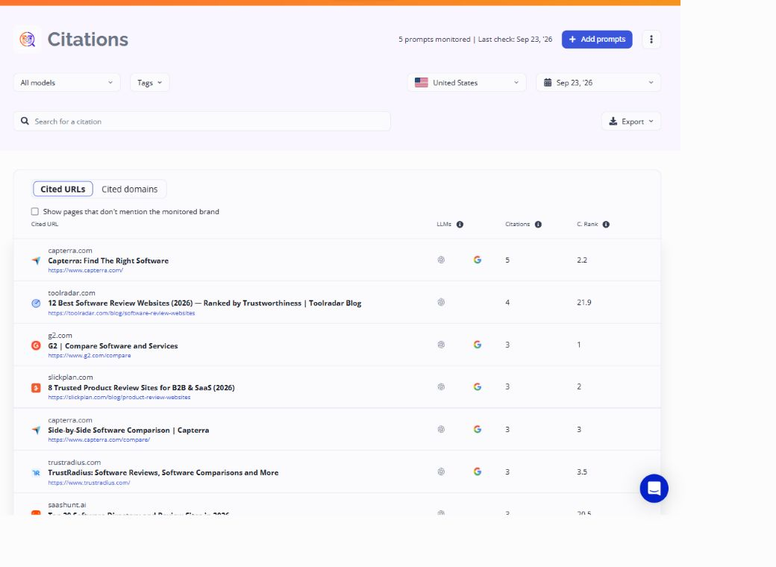Click the ChatGPT icon in the G2 row

coord(441,345)
